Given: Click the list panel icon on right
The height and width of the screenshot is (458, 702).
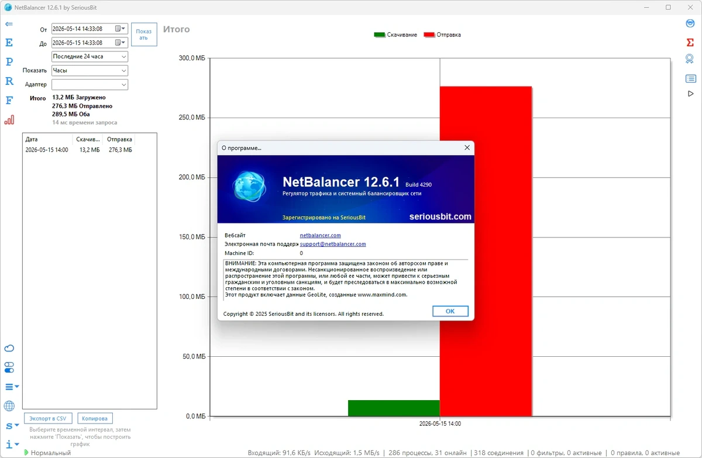Looking at the screenshot, I should 690,78.
